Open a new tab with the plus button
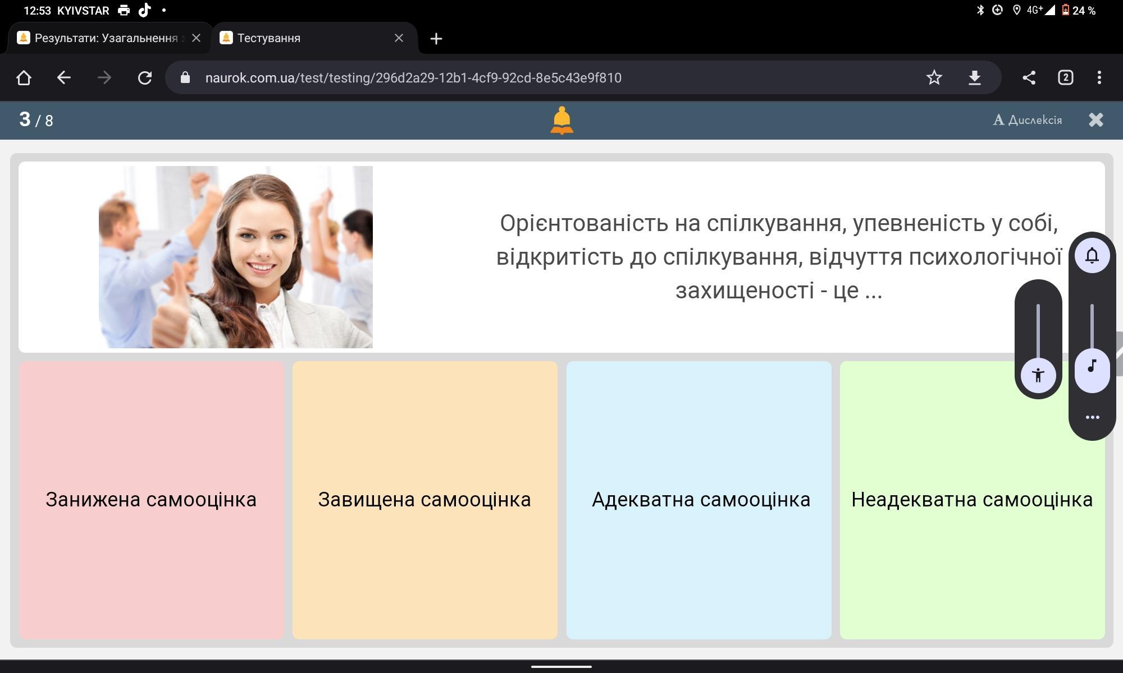This screenshot has width=1123, height=673. pos(436,38)
